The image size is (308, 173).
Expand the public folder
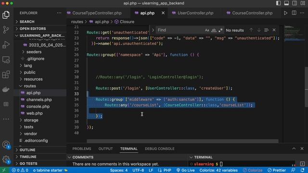tap(40, 73)
